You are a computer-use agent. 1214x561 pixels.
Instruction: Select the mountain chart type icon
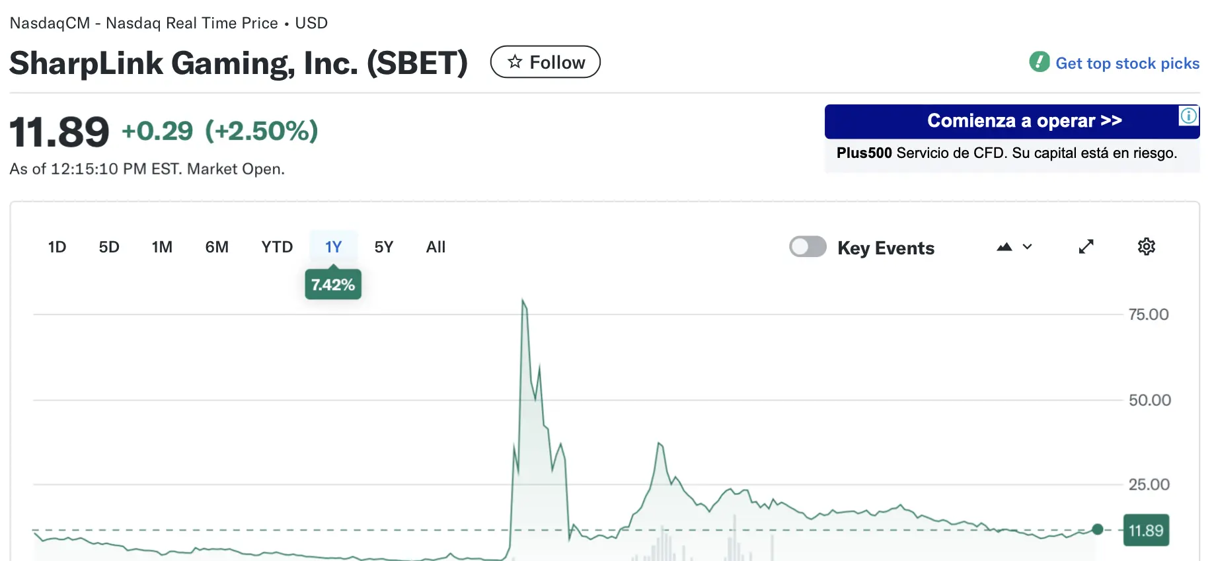click(1004, 247)
